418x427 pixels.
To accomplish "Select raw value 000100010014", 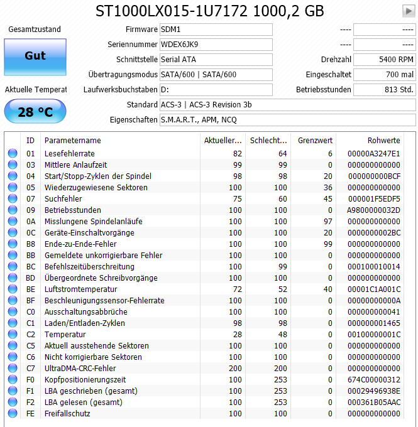I will pyautogui.click(x=373, y=267).
